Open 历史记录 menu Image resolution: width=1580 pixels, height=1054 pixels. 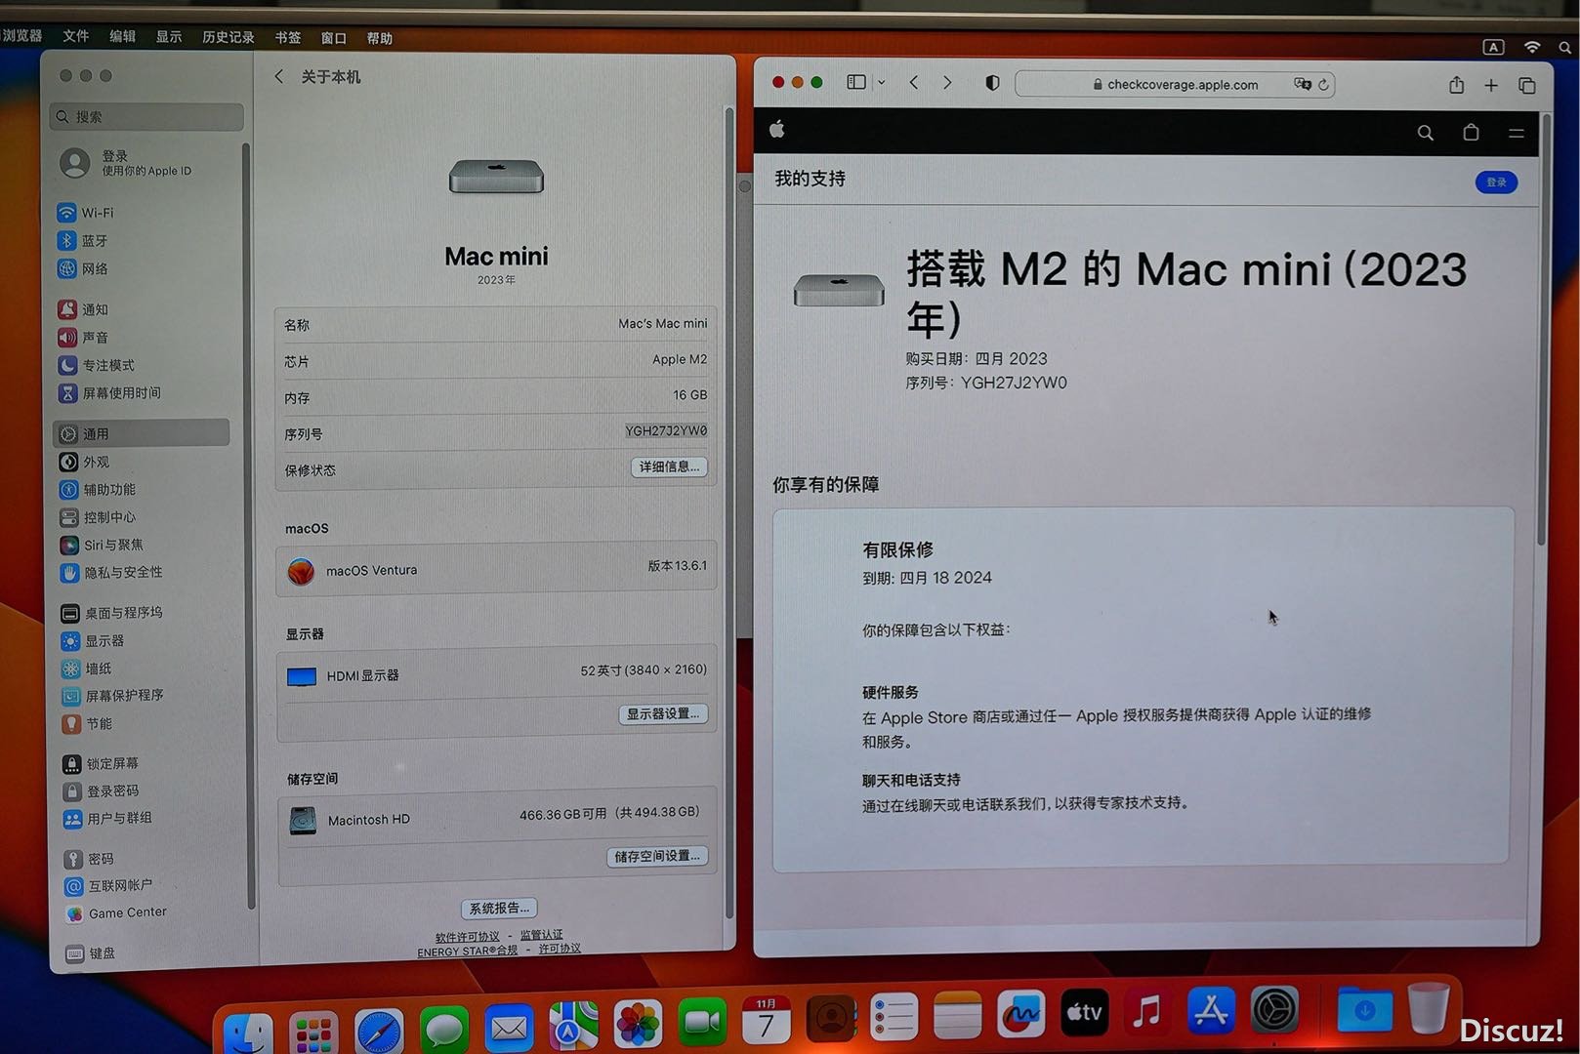[x=228, y=37]
